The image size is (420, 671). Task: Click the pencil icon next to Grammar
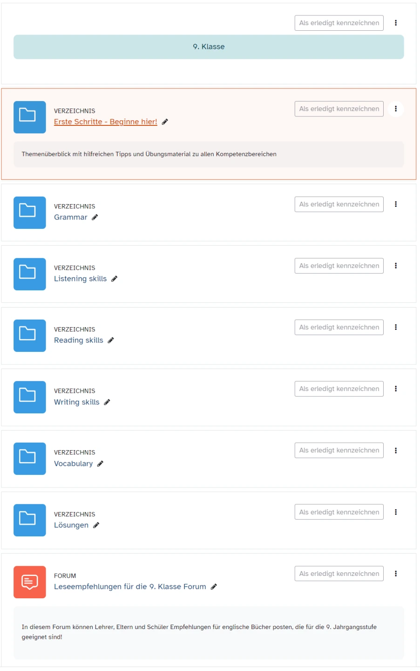point(95,217)
